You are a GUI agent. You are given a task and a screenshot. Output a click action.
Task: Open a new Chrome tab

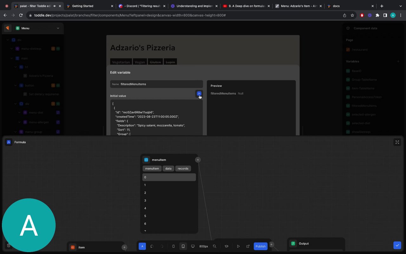pyautogui.click(x=382, y=6)
